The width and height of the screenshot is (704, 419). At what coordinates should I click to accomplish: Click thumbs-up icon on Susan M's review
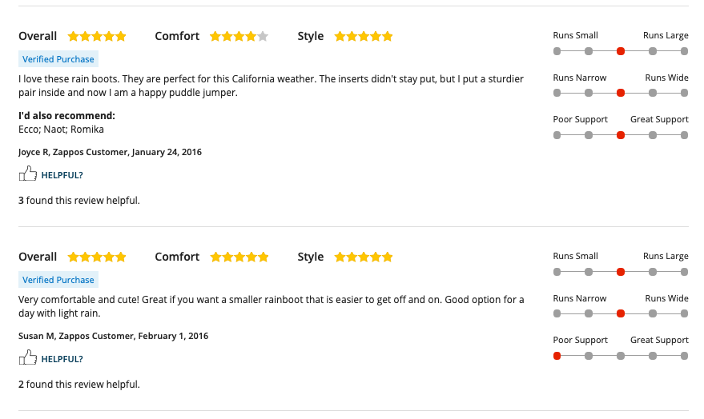tap(28, 357)
